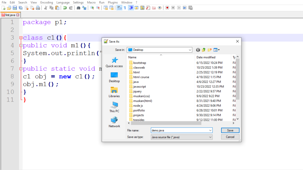Click the Monitoring eye icon
The height and width of the screenshot is (170, 303).
[x=159, y=8]
